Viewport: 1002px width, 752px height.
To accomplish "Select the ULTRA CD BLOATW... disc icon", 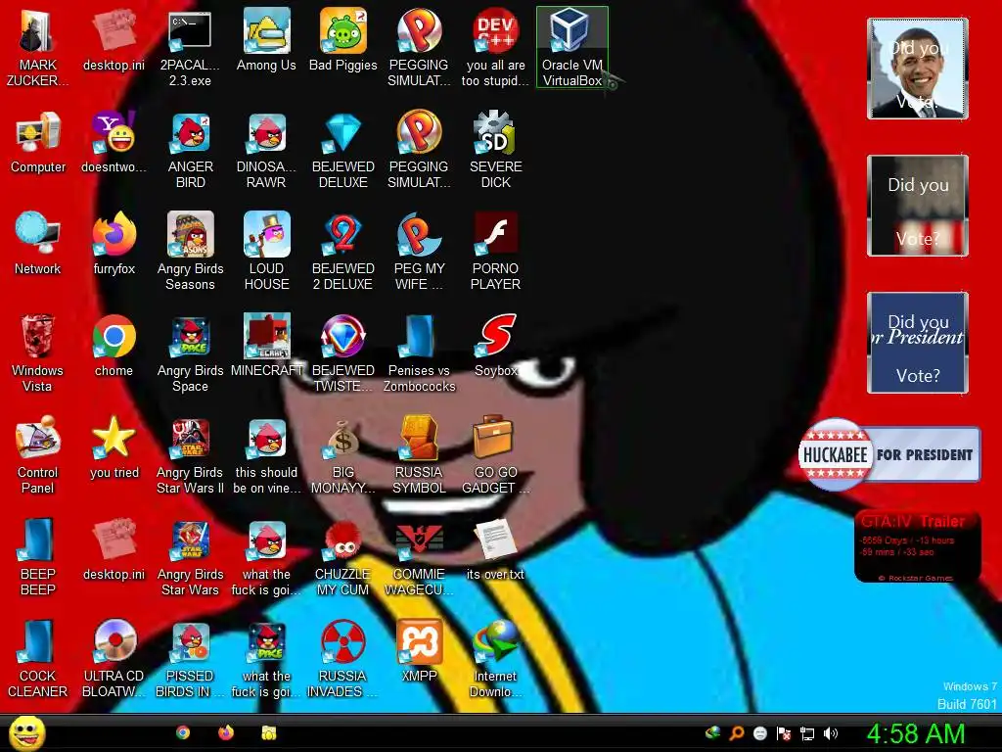I will pos(114,658).
